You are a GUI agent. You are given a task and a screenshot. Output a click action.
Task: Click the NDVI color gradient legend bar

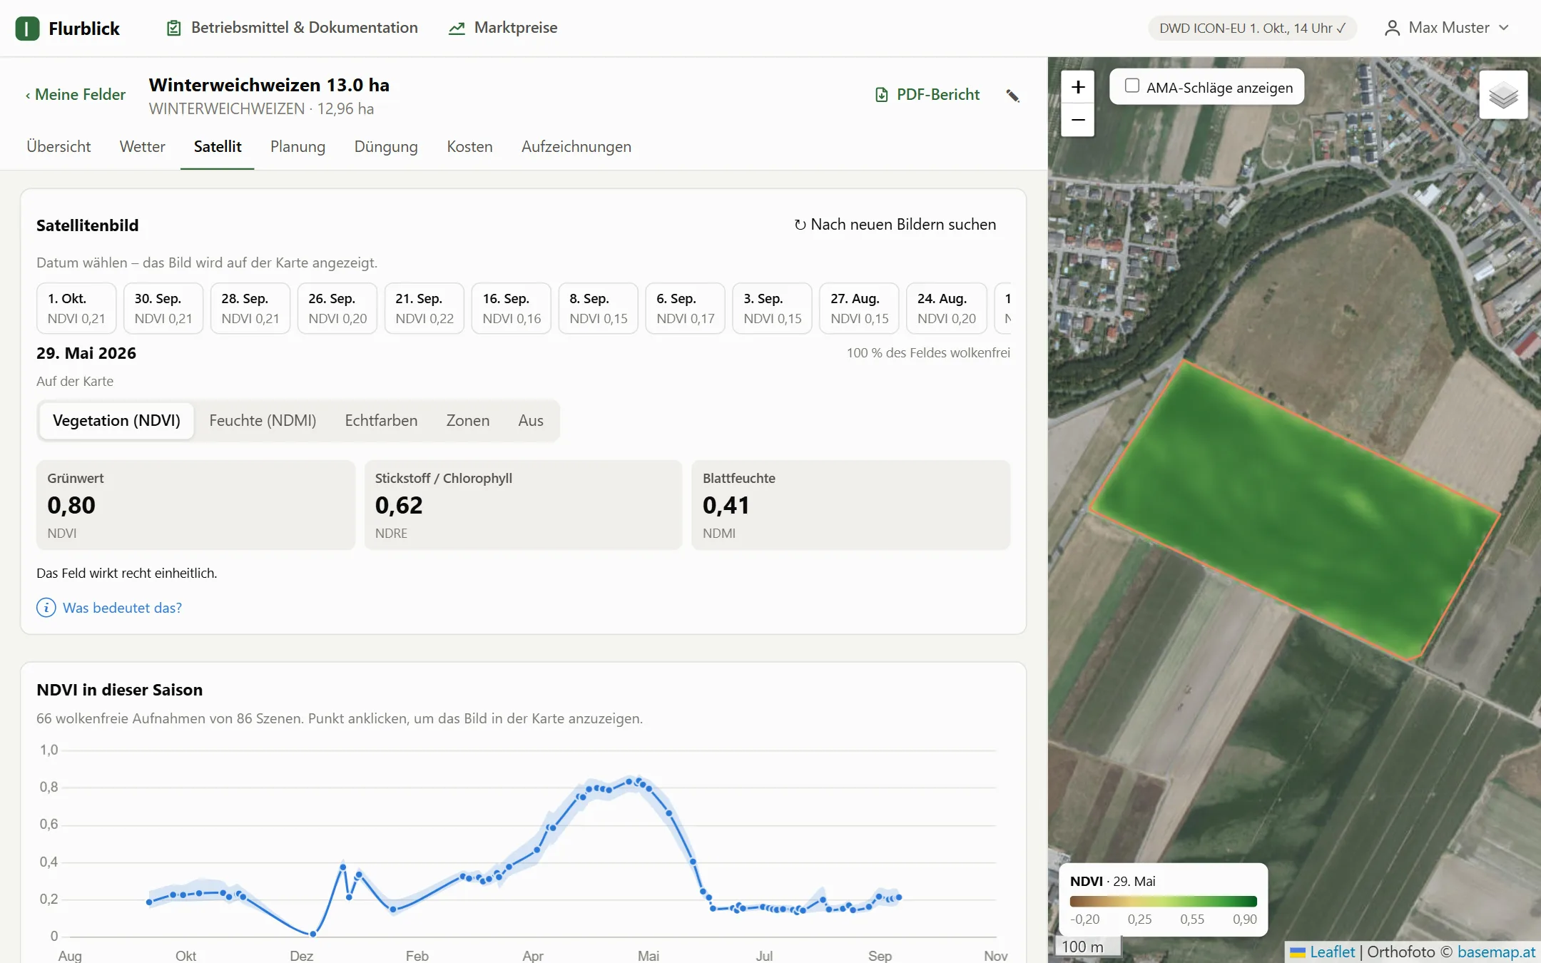tap(1164, 901)
